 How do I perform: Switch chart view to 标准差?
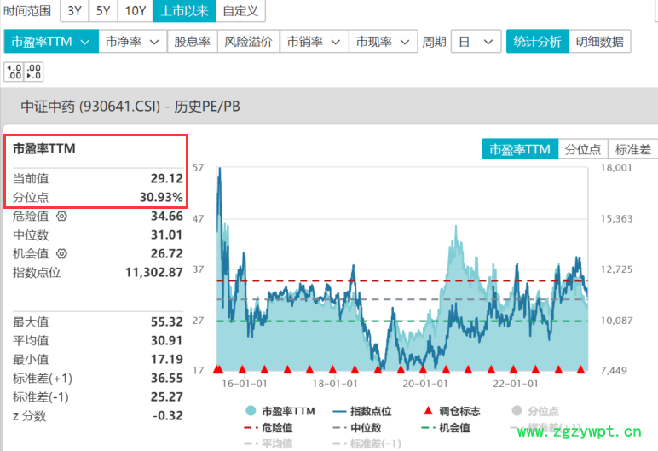pyautogui.click(x=632, y=149)
